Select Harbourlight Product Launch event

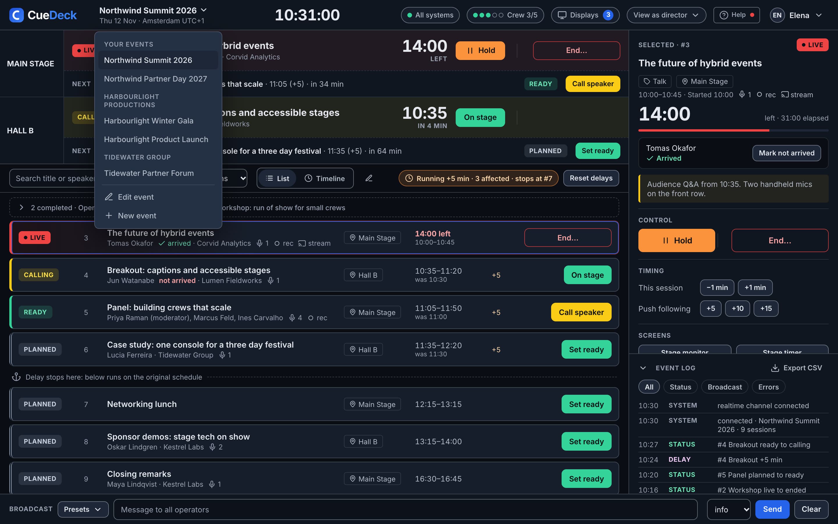[x=158, y=139]
